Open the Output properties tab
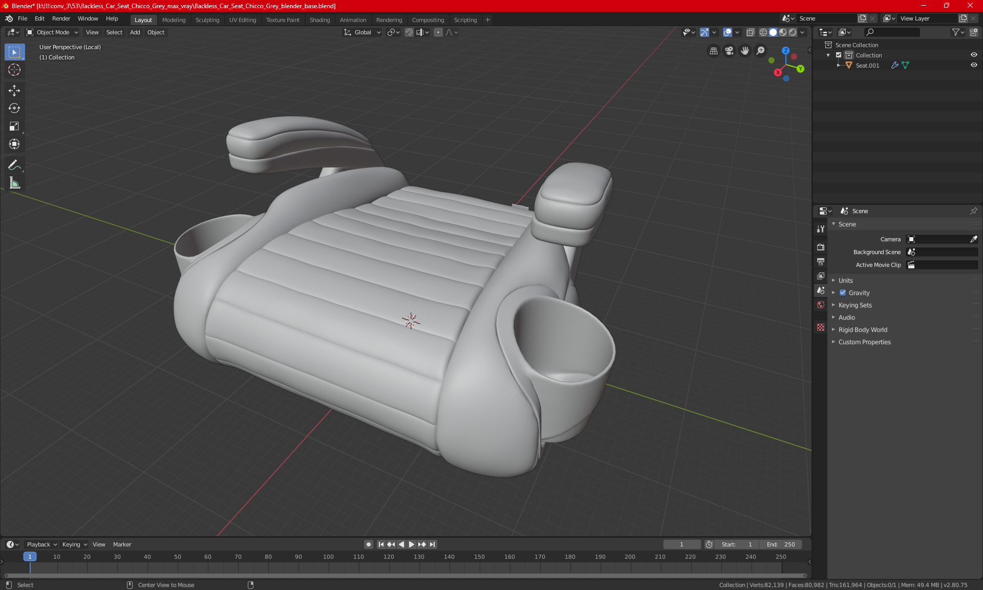Viewport: 983px width, 590px height. [821, 262]
